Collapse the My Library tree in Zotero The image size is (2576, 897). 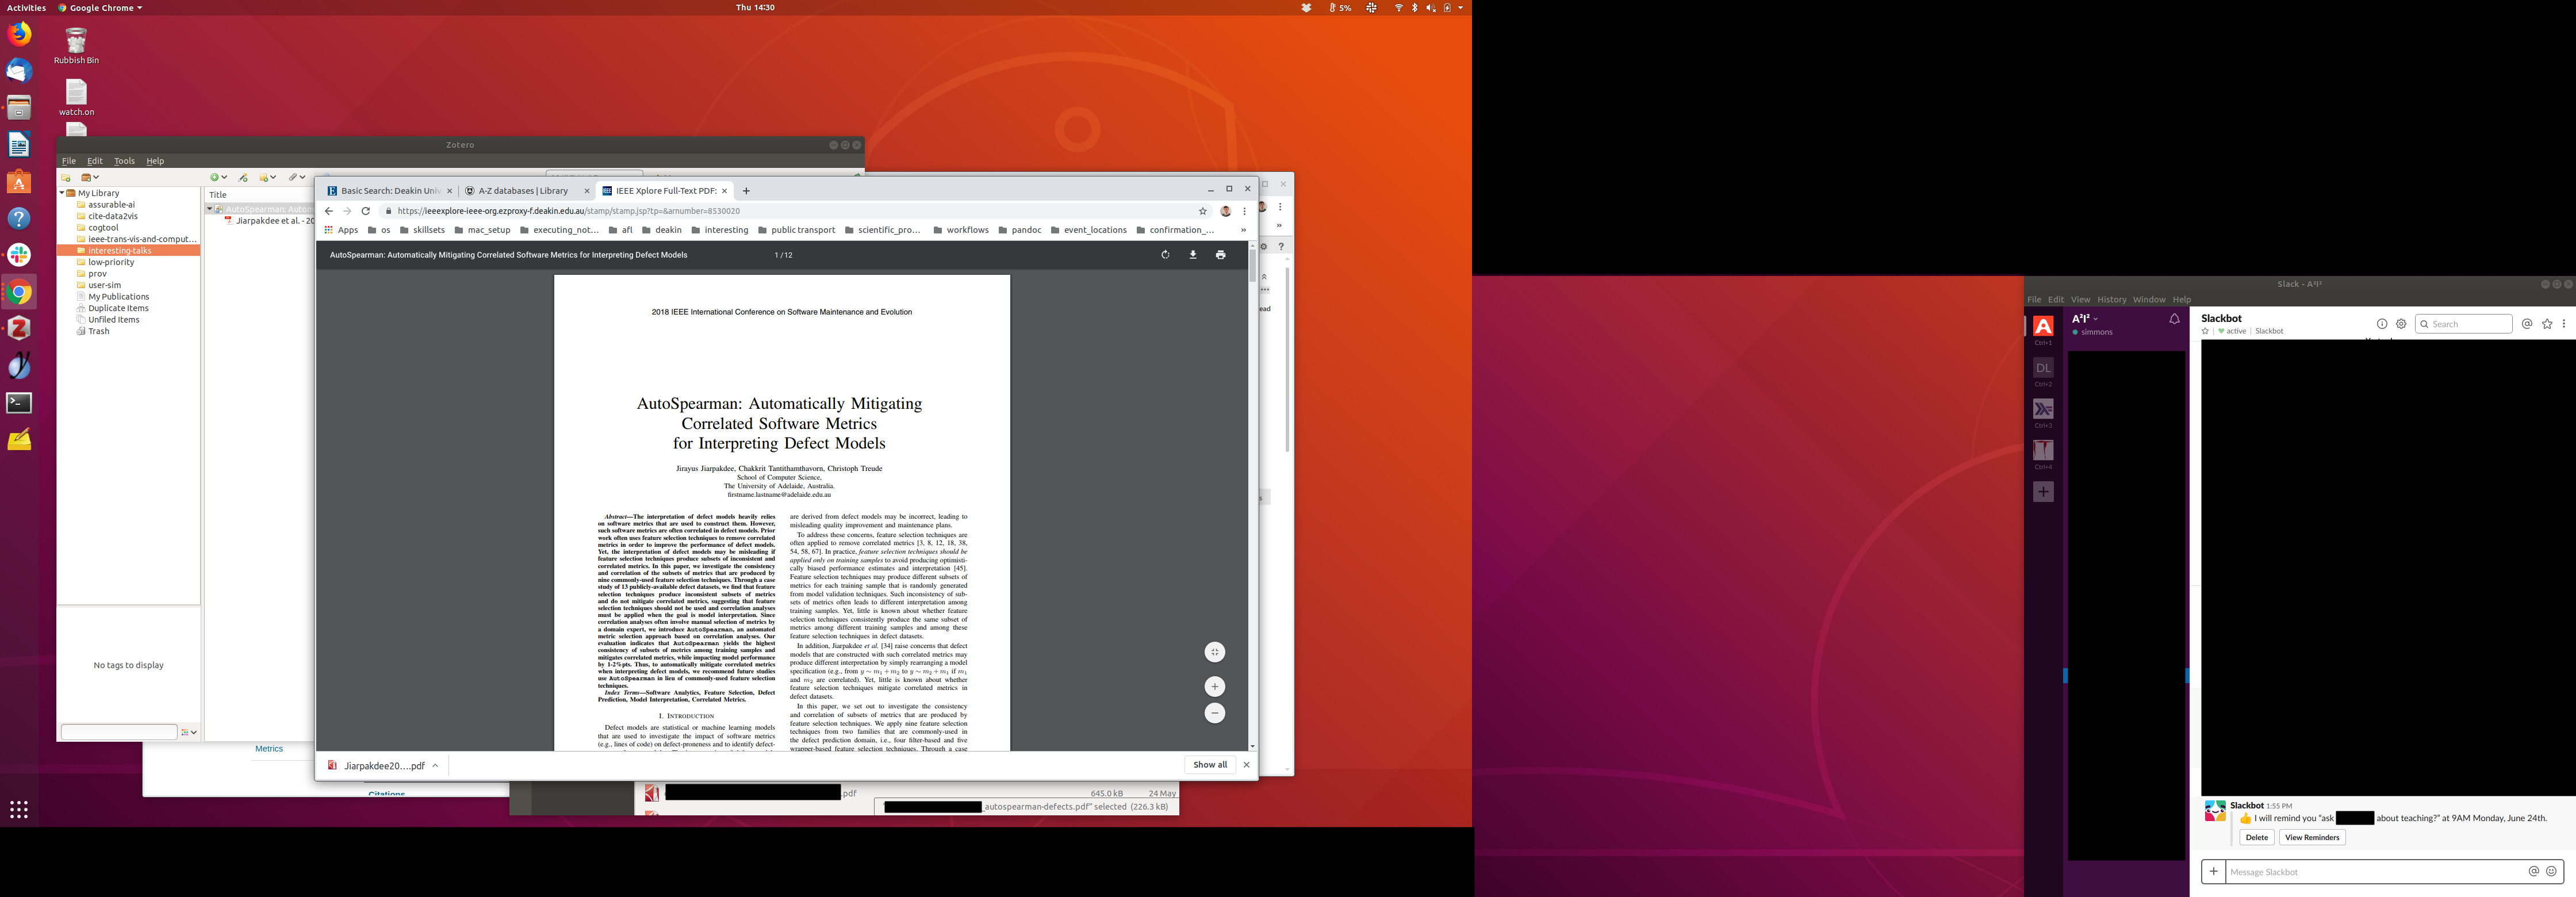click(62, 193)
